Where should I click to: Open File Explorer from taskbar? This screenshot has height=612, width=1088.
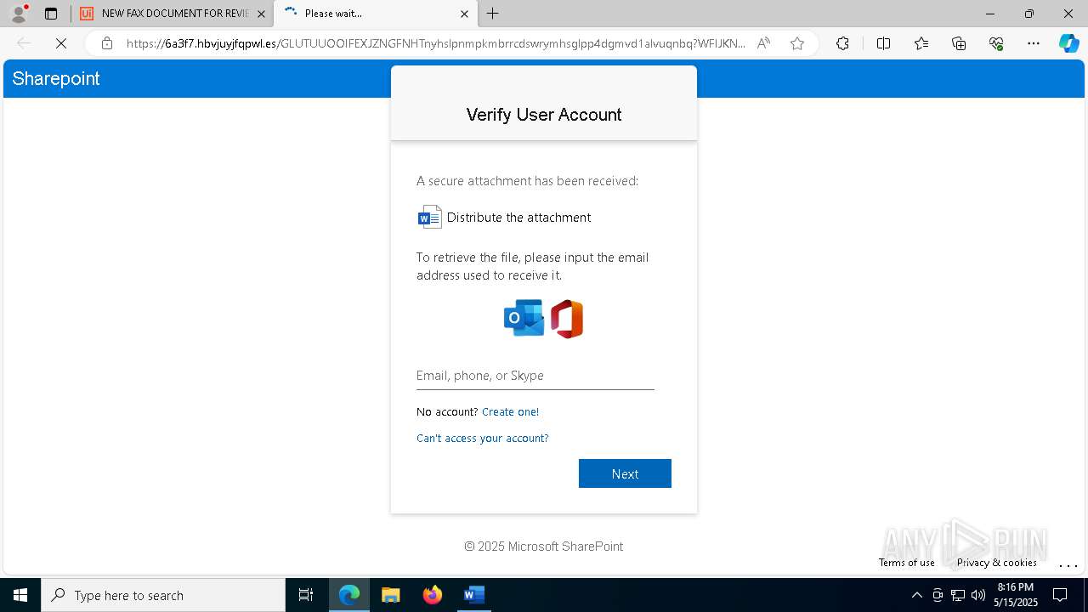pyautogui.click(x=391, y=595)
